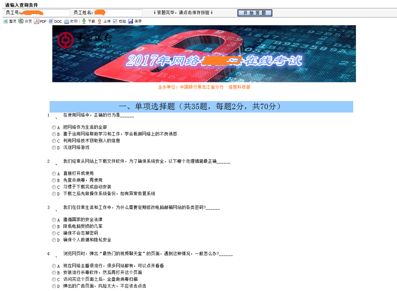This screenshot has width=397, height=291.
Task: Choose option B 先查杀病毒，再使用
Action: [54, 180]
